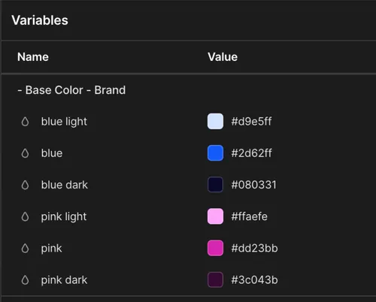Open the pink dark #3c043b swatch
This screenshot has width=376, height=302.
(215, 279)
